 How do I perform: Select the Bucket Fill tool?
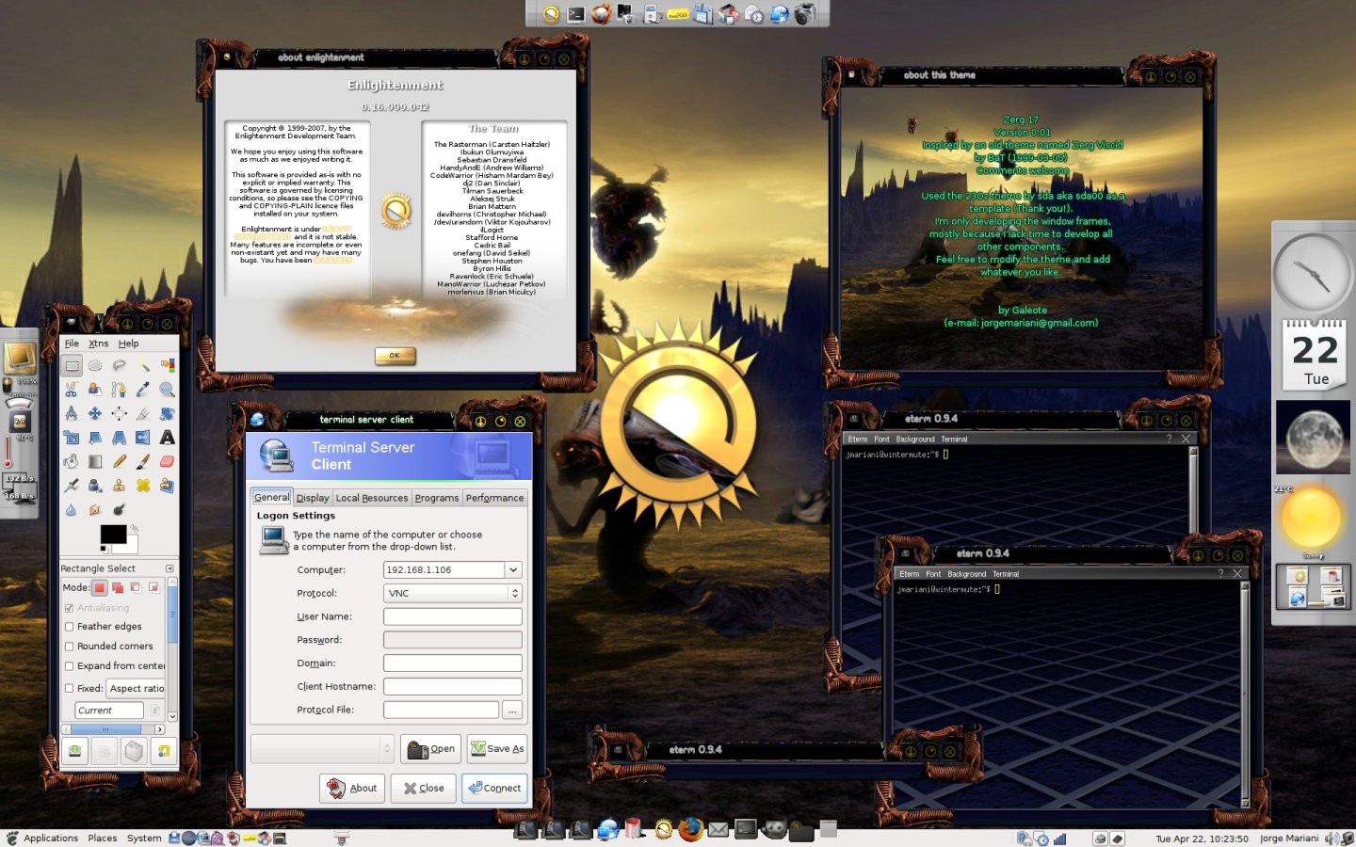point(72,461)
